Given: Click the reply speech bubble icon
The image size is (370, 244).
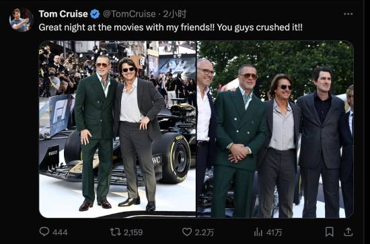Looking at the screenshot, I should [44, 232].
